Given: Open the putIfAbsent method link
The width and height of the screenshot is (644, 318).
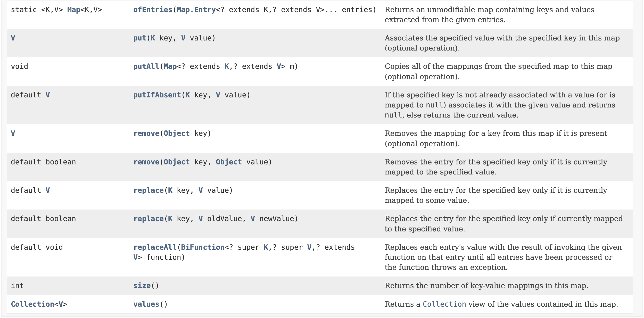Looking at the screenshot, I should click(157, 95).
